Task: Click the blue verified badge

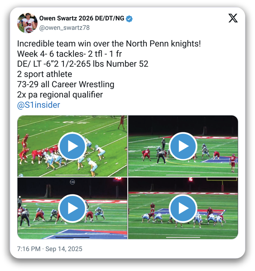Action: coord(129,19)
